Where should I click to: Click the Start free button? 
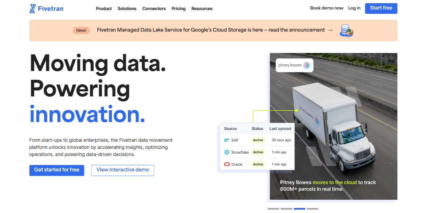381,8
